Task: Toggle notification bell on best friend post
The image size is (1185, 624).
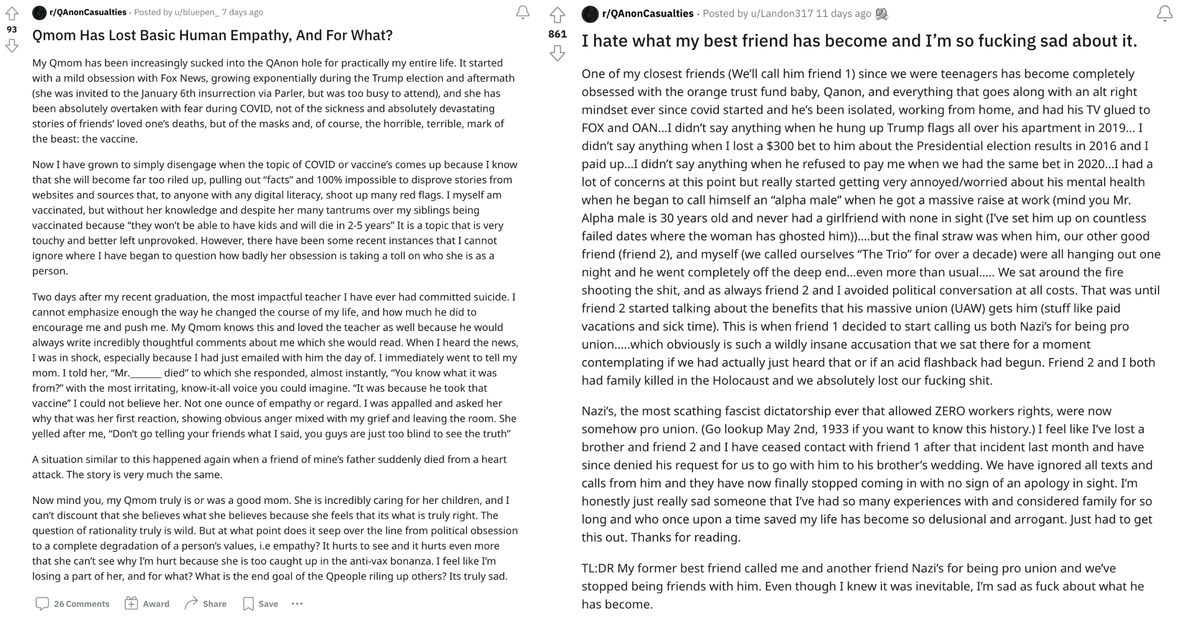Action: (x=1165, y=13)
